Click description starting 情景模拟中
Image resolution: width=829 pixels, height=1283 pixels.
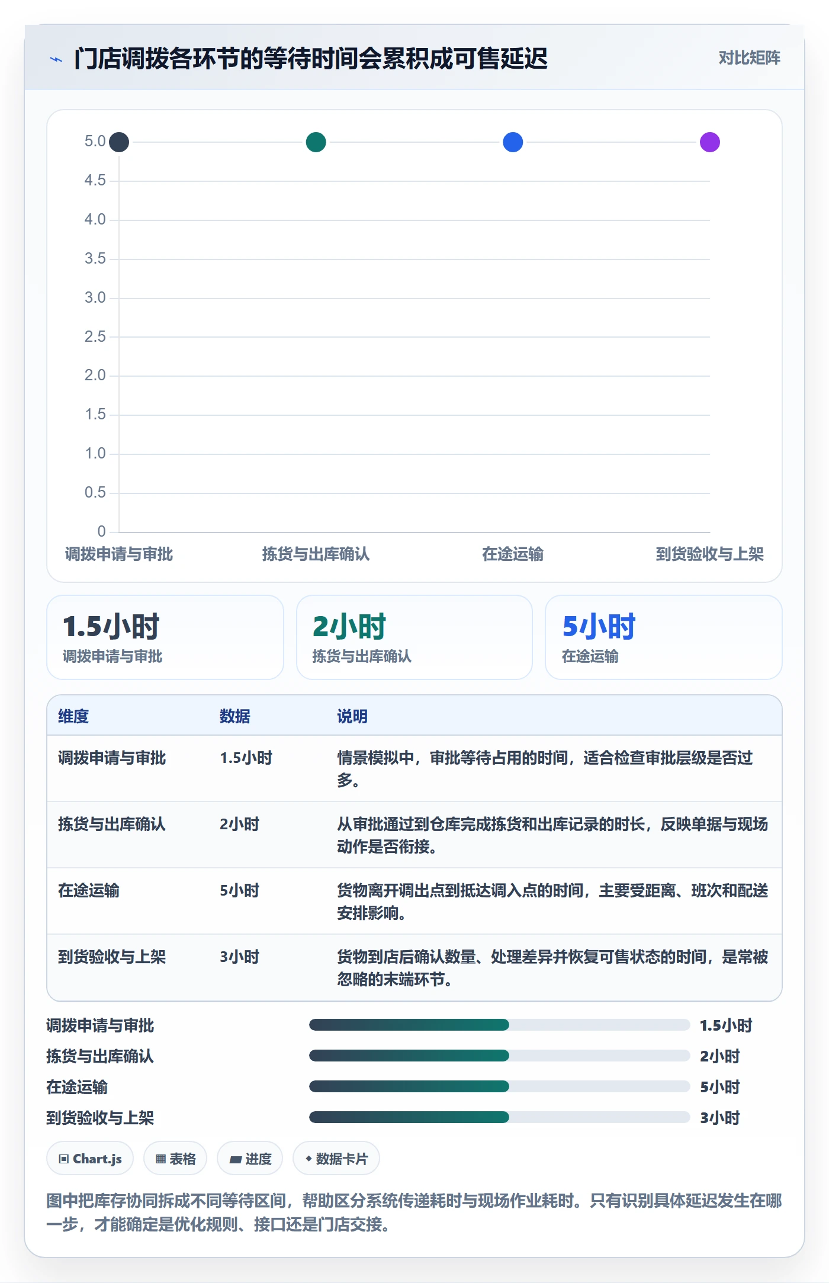(545, 769)
